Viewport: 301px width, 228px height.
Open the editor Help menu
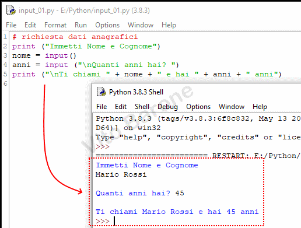(169, 25)
